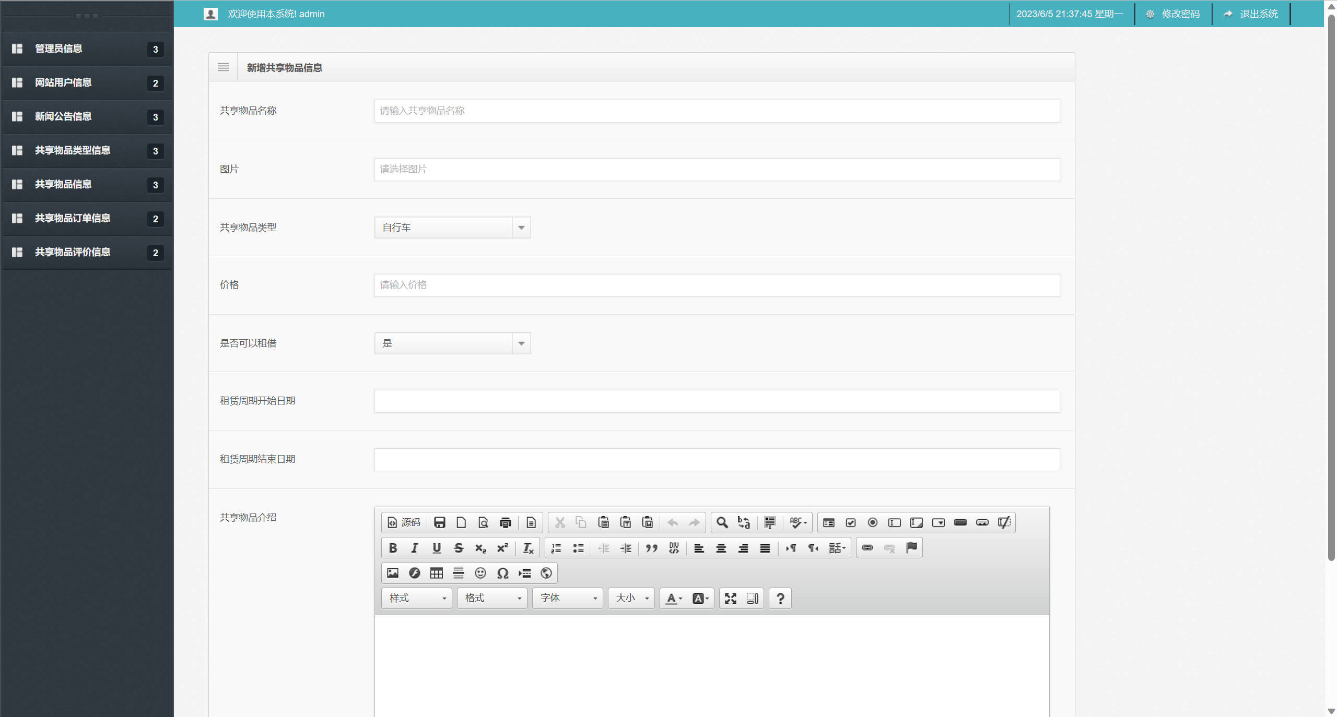Insert special character with Omega icon
This screenshot has height=717, width=1337.
pos(502,573)
